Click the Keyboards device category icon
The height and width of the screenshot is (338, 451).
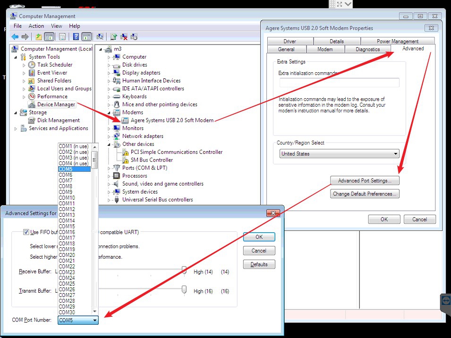click(x=117, y=97)
